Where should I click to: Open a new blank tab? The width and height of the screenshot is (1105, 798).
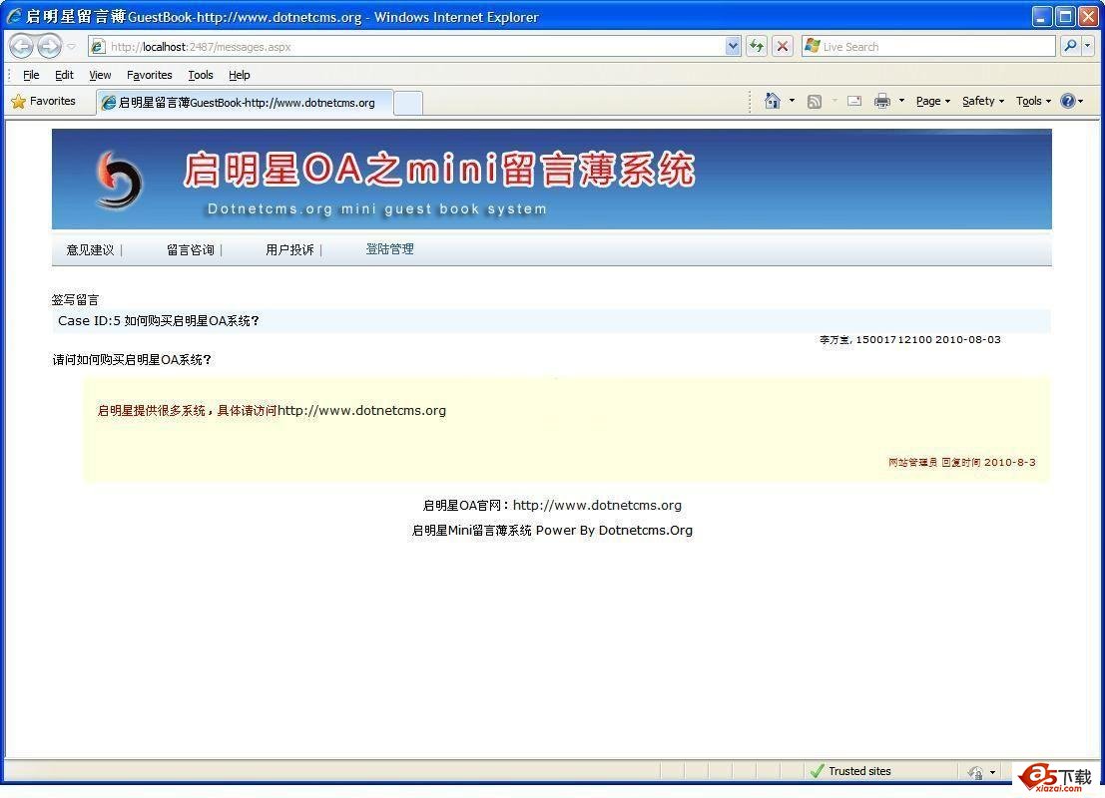click(x=408, y=103)
